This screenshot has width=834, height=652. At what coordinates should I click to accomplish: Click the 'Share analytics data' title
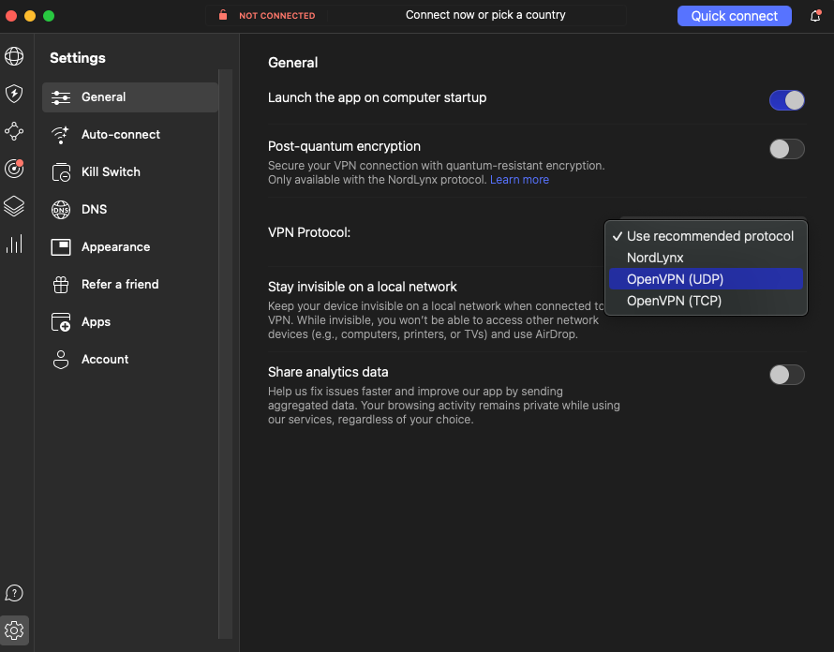point(328,372)
